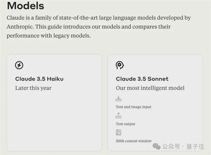The width and height of the screenshot is (211, 155).
Task: Click "state-of-the-art" in the intro sentence
Action: (77, 18)
